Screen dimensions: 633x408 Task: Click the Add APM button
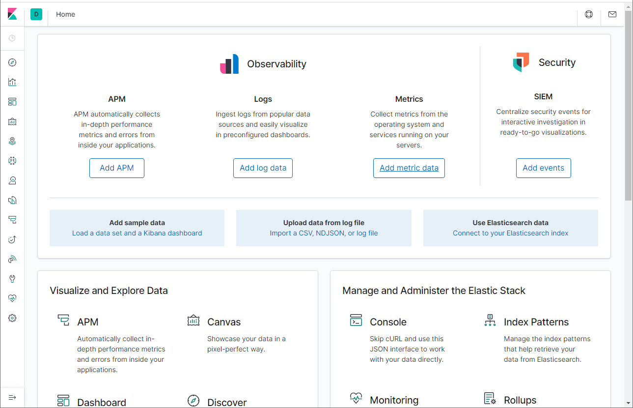tap(117, 168)
